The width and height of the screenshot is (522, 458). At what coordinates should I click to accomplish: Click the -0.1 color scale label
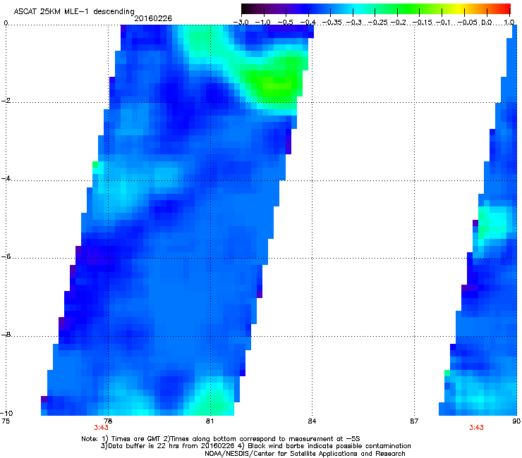(x=444, y=23)
